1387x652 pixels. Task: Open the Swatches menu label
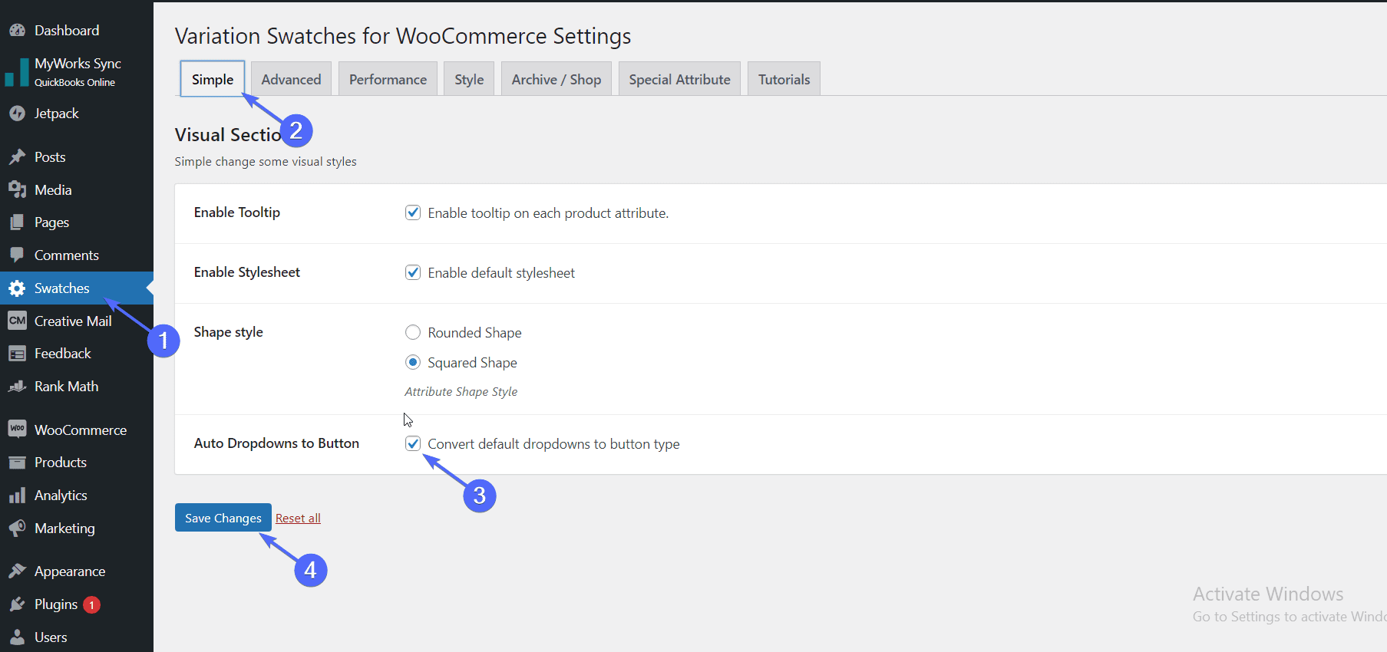[62, 288]
